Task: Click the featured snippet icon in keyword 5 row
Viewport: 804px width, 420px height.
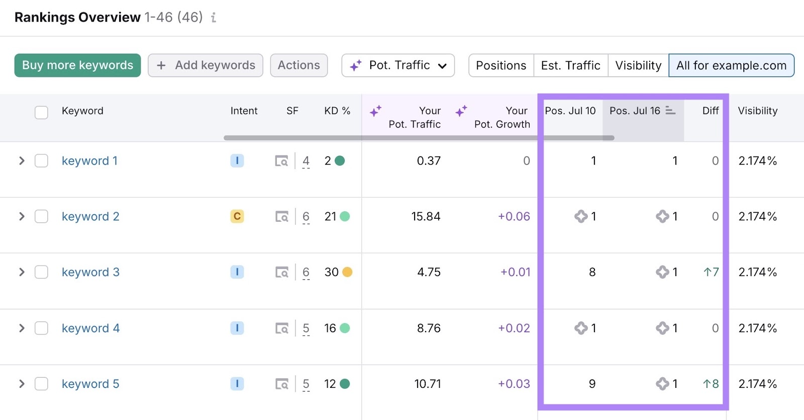Action: coord(662,384)
